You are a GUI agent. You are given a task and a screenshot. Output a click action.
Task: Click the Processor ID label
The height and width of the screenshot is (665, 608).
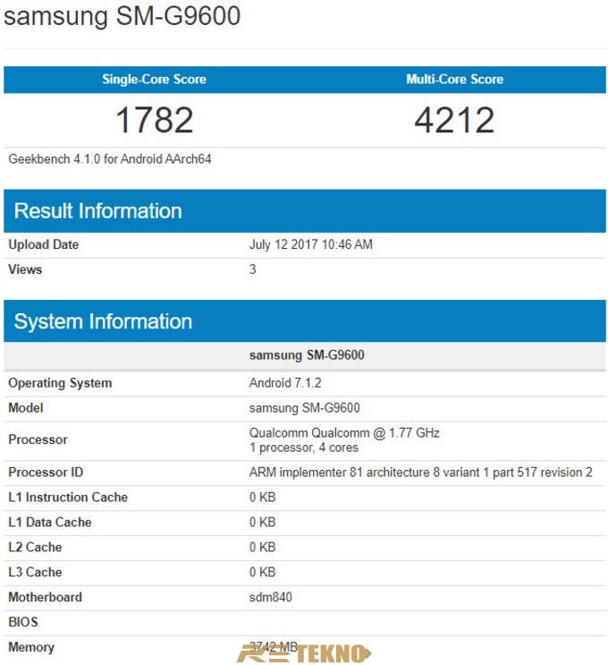[x=46, y=473]
